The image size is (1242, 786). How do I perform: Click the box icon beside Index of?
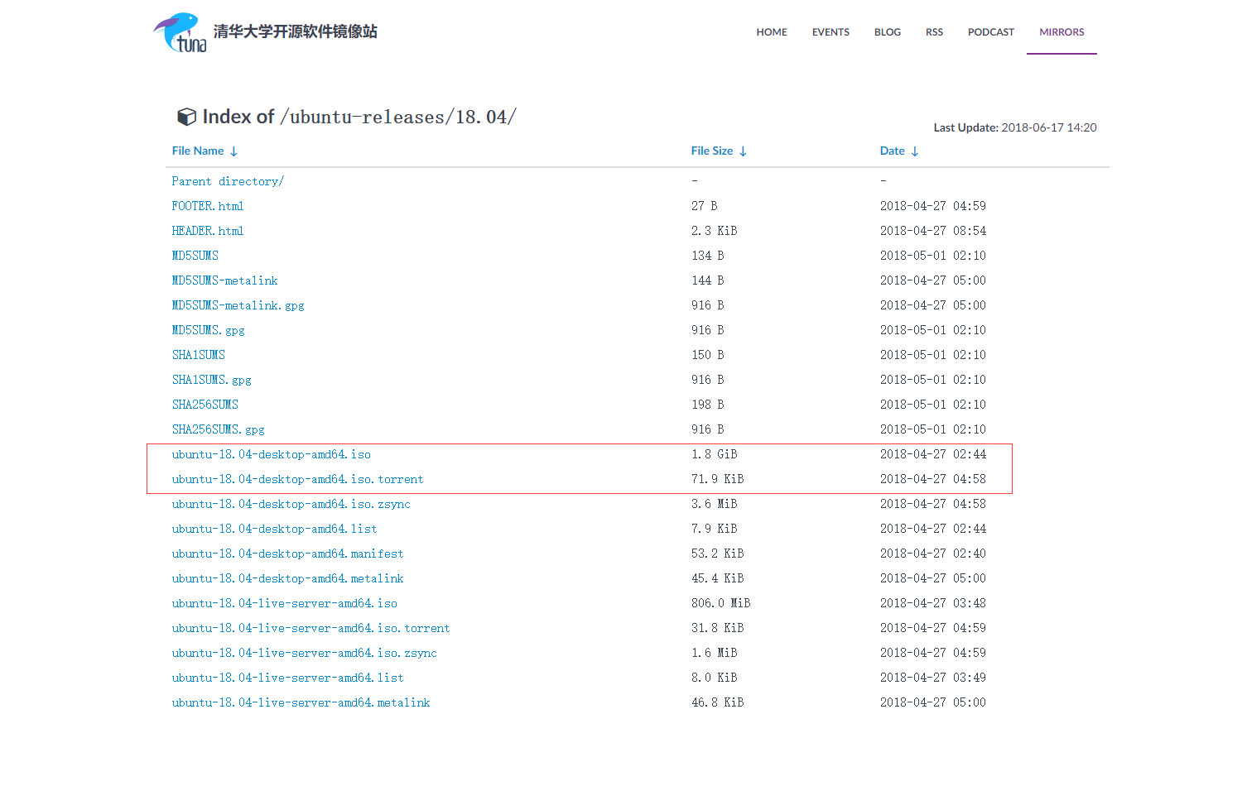pyautogui.click(x=186, y=117)
